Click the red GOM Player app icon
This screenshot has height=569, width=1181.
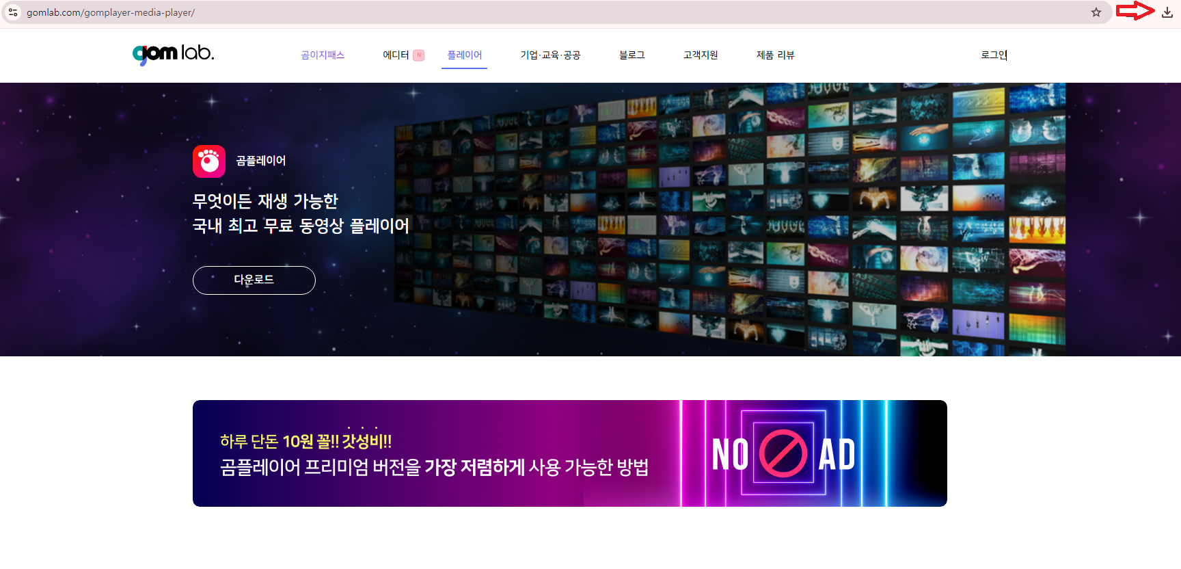pos(209,161)
